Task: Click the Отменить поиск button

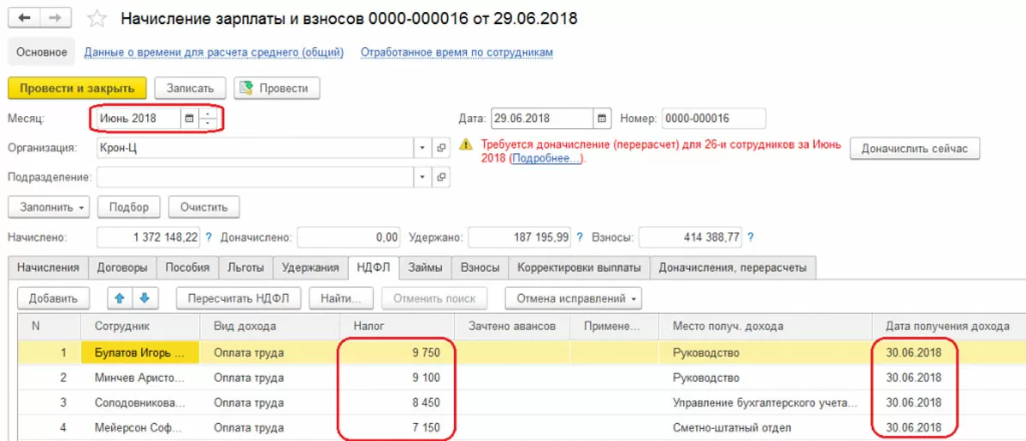Action: pos(434,298)
